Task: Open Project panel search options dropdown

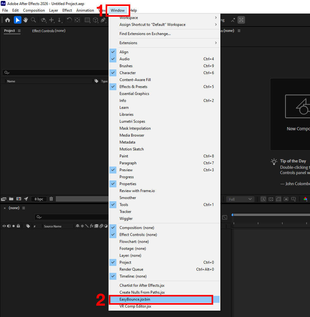Action: point(7,73)
